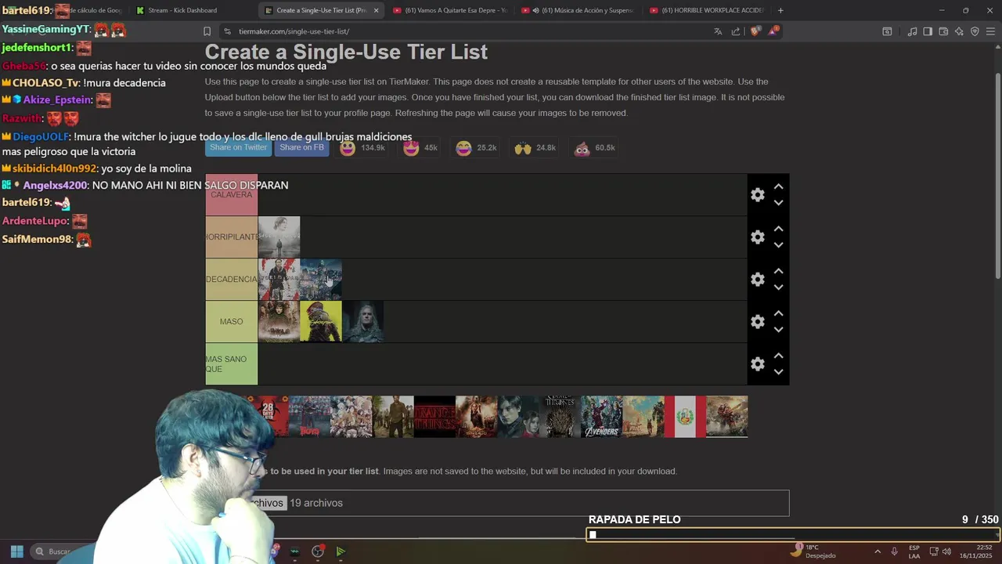Viewport: 1002px width, 564px height.
Task: Open the browser music note icon
Action: coord(912,31)
